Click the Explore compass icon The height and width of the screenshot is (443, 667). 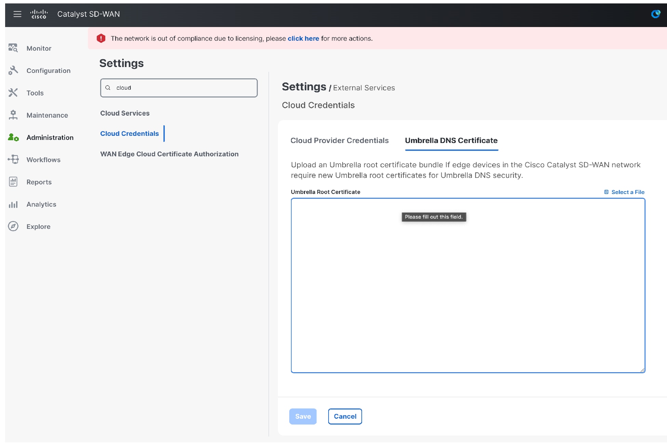13,226
